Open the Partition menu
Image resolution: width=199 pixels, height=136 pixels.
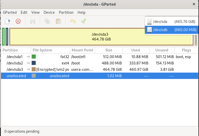(x=66, y=12)
